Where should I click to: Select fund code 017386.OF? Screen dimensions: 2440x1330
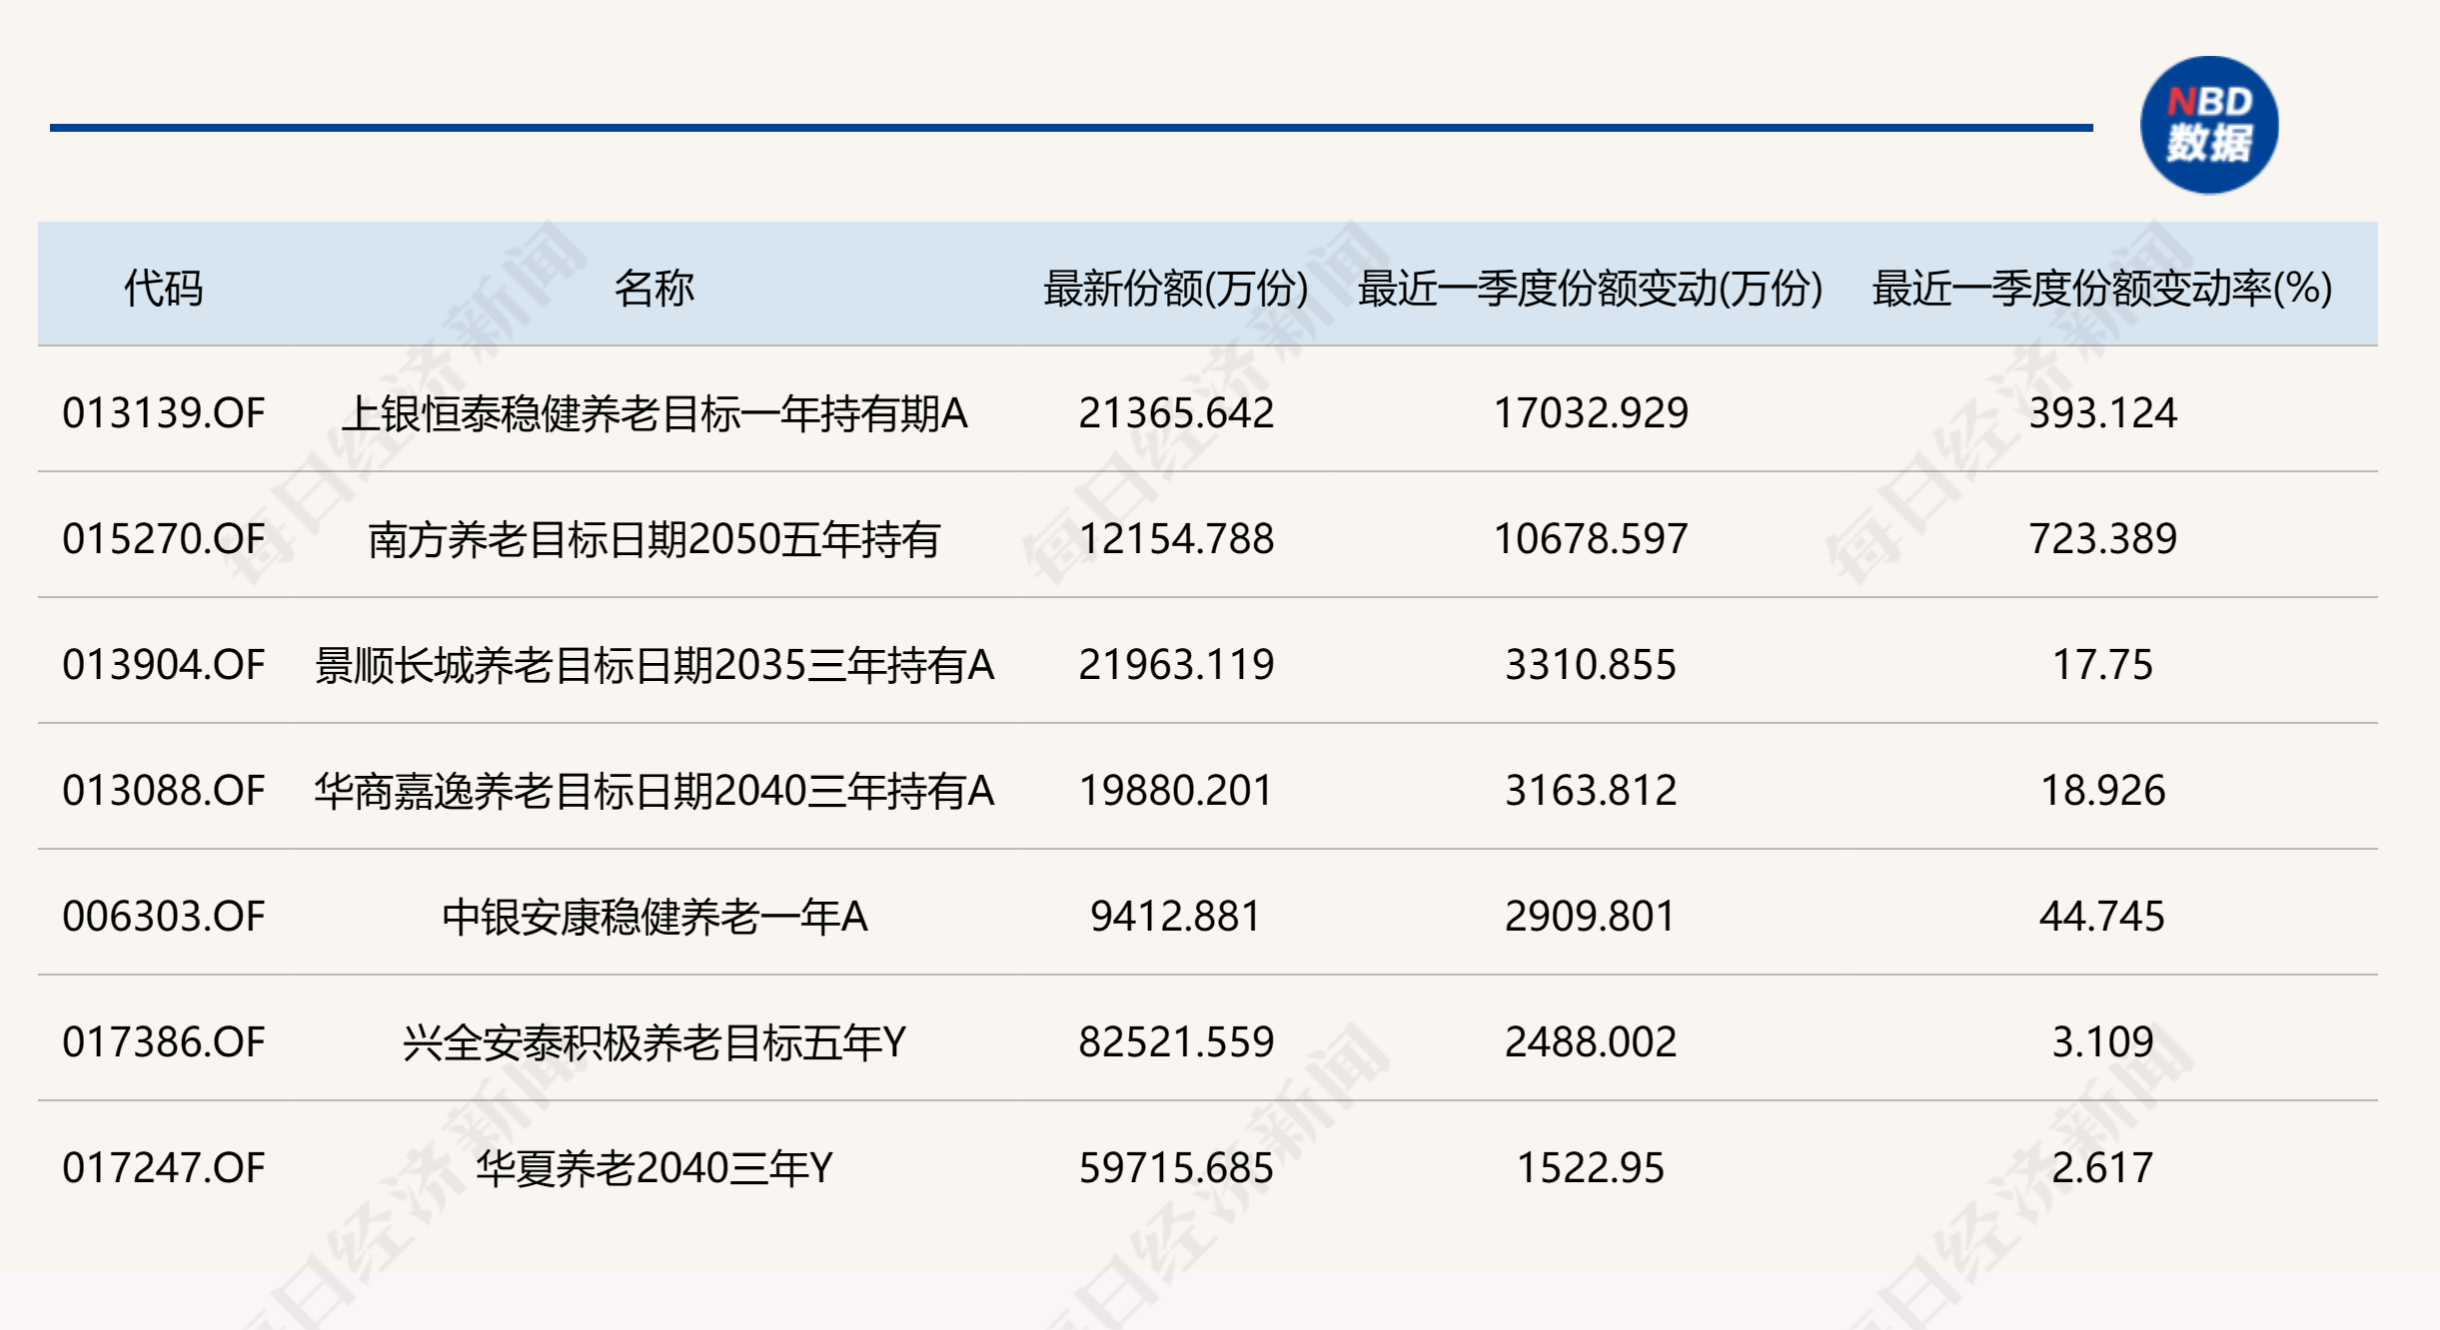[164, 1041]
